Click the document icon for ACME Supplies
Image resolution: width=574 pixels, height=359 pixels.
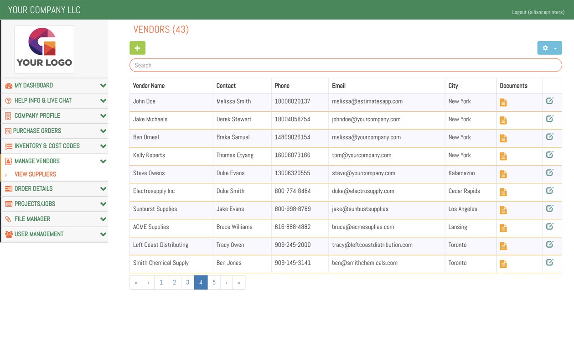coord(503,228)
